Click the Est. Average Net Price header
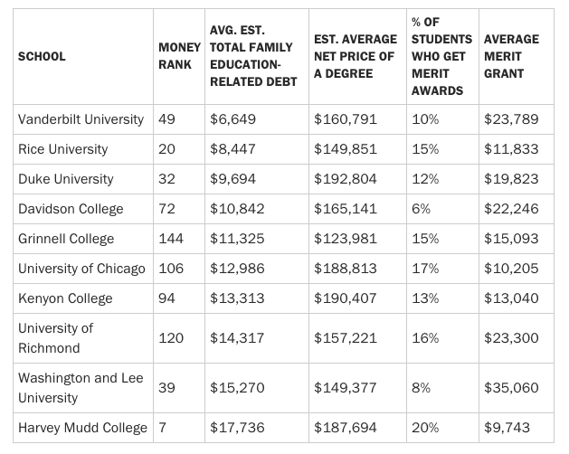Viewport: 569px width, 454px height. [355, 56]
